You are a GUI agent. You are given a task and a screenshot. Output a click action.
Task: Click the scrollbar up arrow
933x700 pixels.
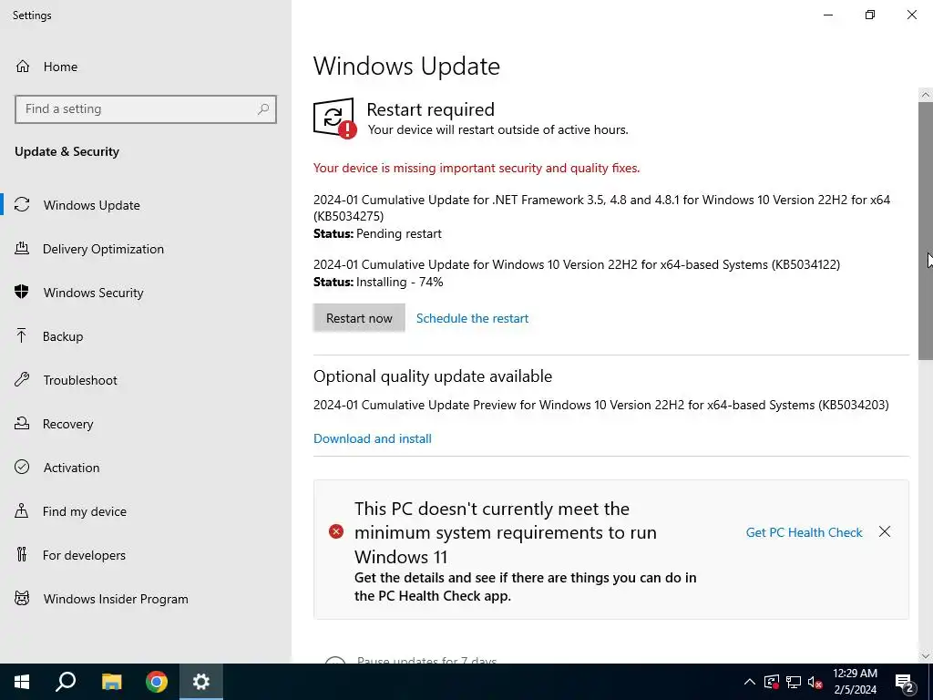pos(926,95)
